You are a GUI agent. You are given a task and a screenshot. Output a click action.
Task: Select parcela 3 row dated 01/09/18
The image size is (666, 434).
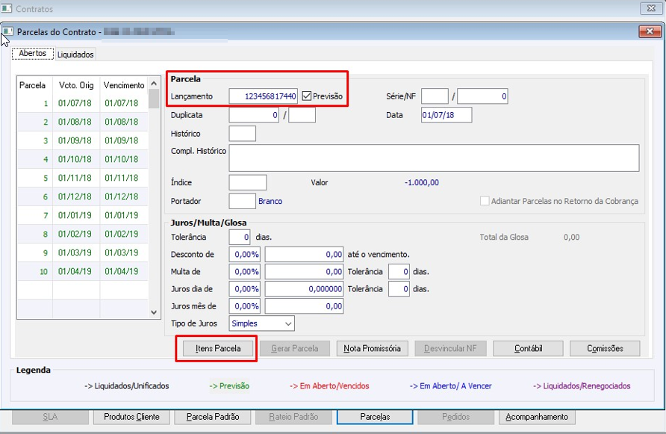click(82, 140)
